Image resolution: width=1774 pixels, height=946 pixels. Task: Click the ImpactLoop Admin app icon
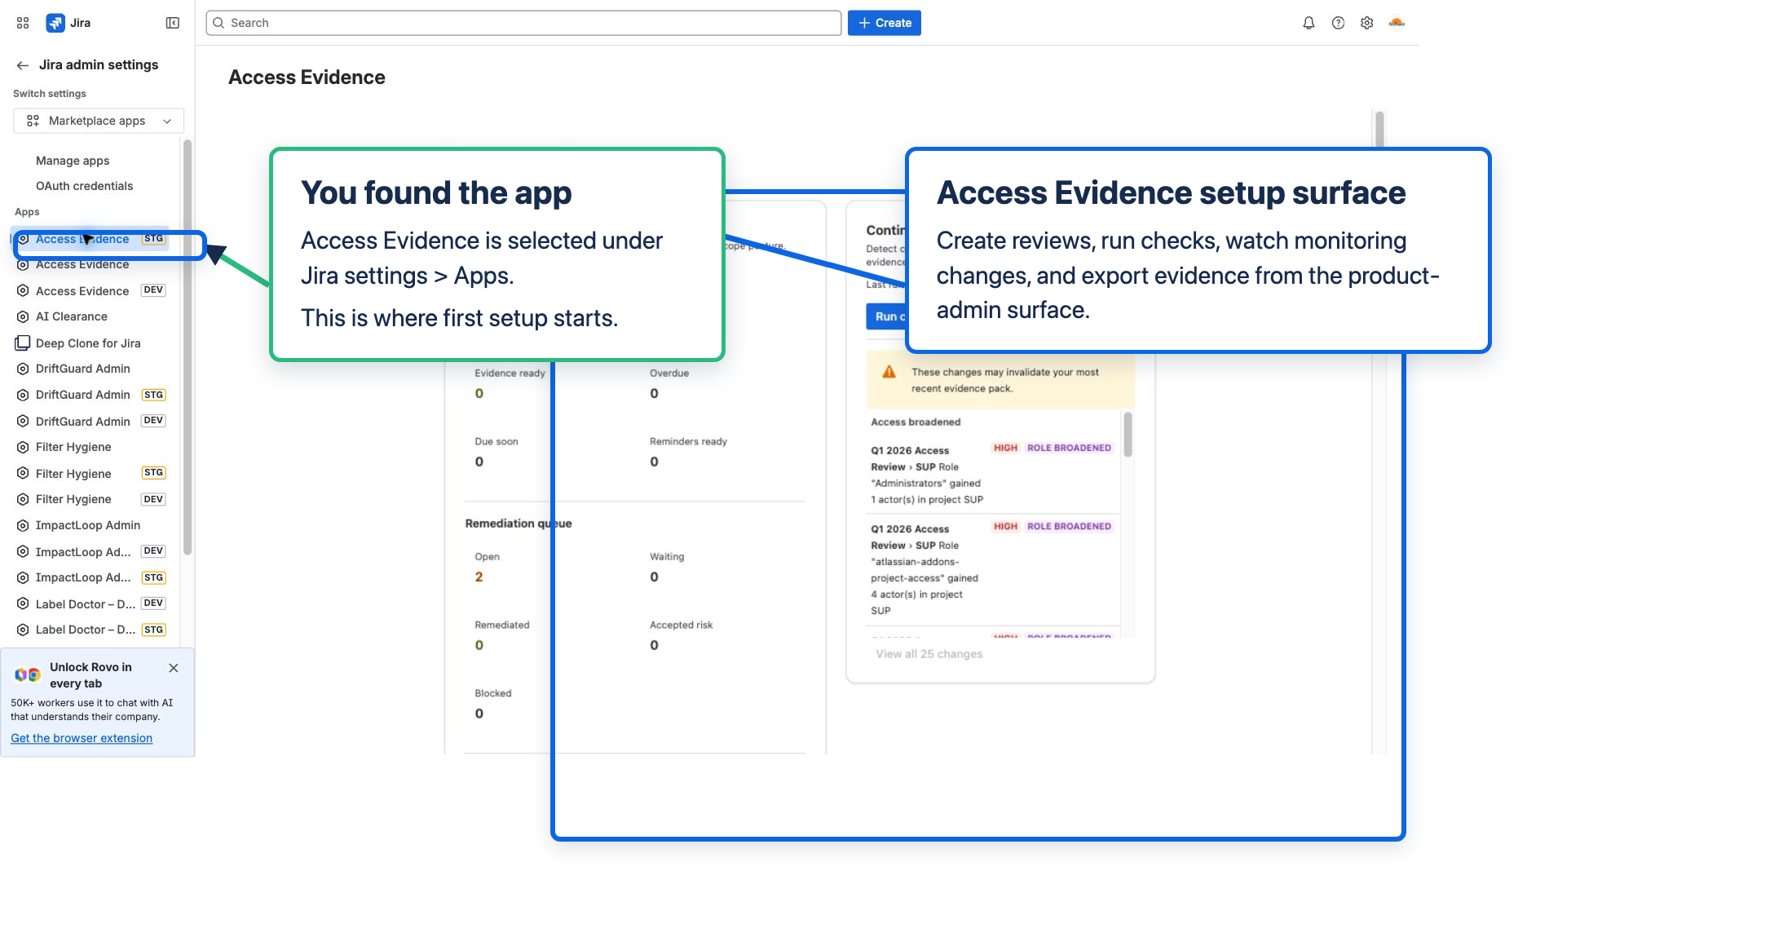point(23,525)
